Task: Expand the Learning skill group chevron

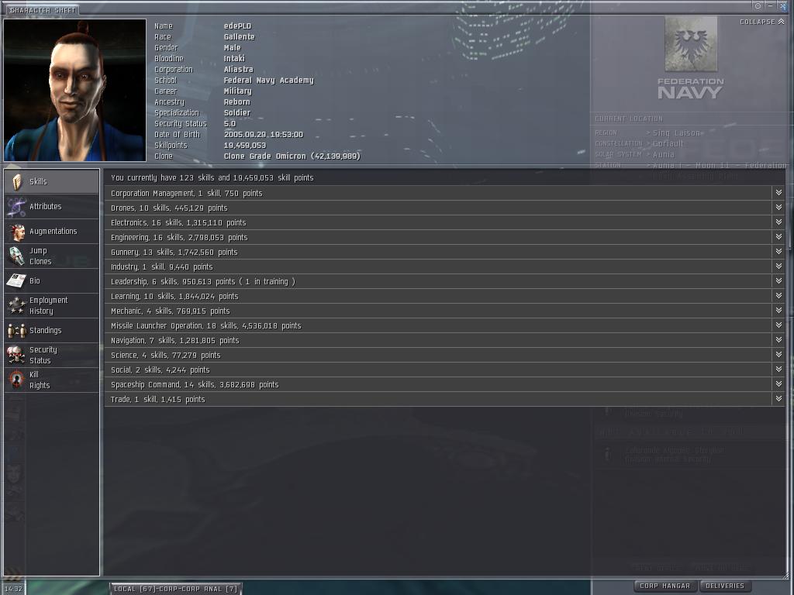Action: [778, 295]
